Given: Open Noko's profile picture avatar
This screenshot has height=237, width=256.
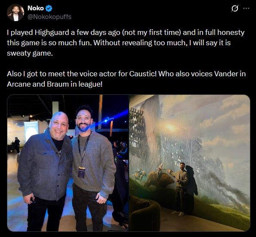Looking at the screenshot, I should [15, 12].
